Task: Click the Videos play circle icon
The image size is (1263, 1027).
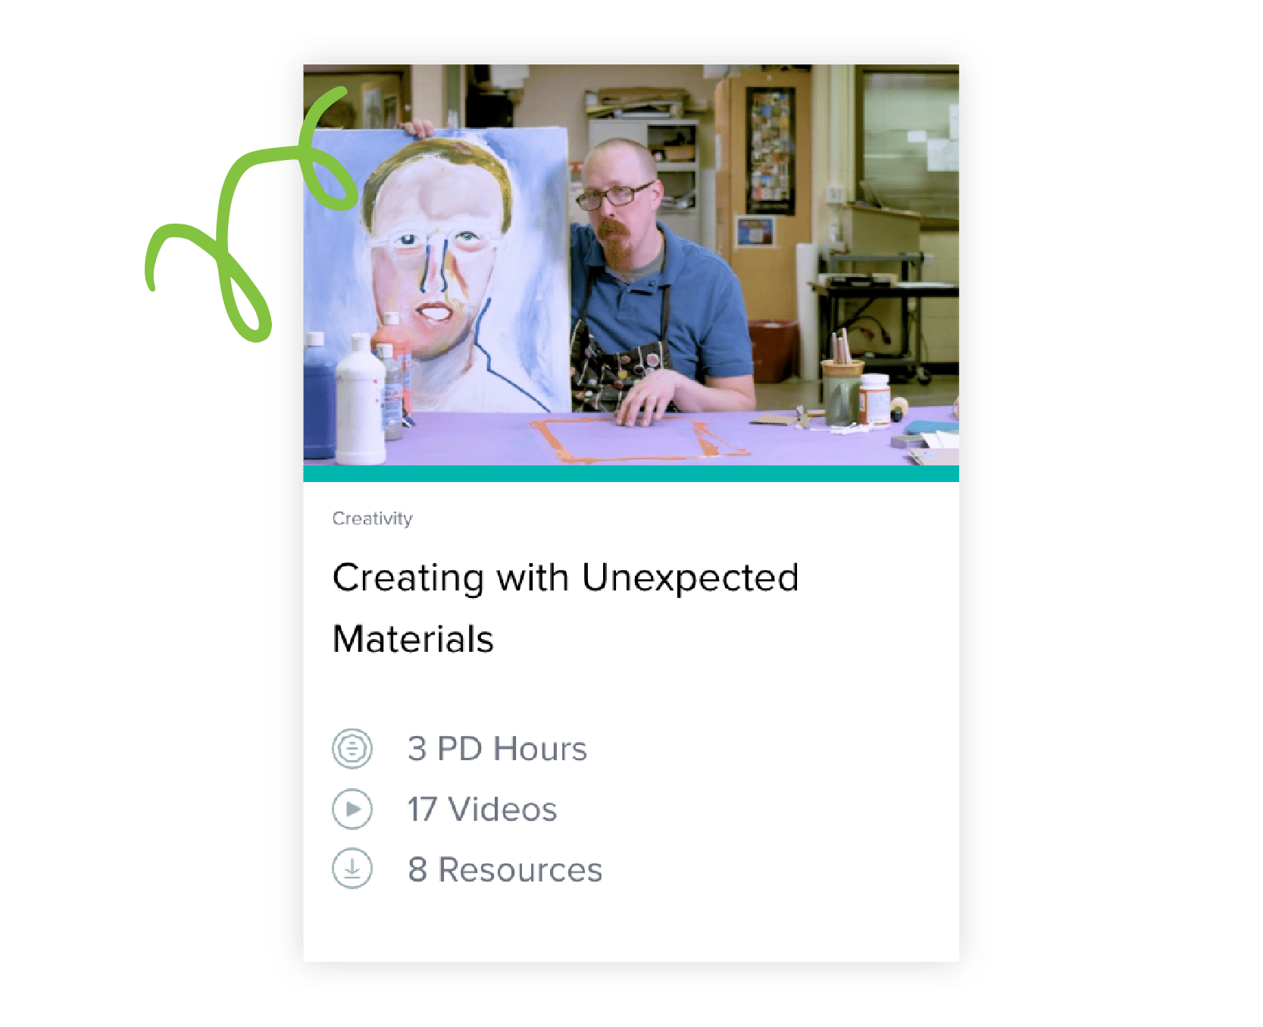Action: click(352, 809)
